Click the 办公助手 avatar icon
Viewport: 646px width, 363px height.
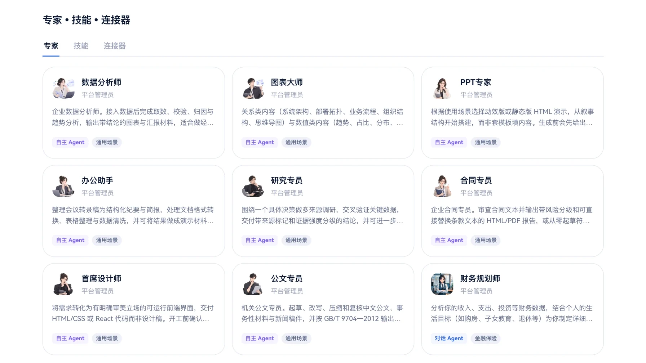coord(63,186)
